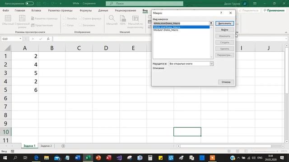
Task: Click the Войти button
Action: pos(225,30)
